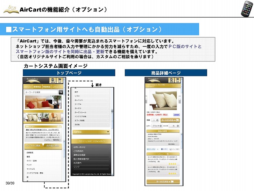Show next product image arrow
Image resolution: width=254 pixels, height=191 pixels.
(x=180, y=99)
